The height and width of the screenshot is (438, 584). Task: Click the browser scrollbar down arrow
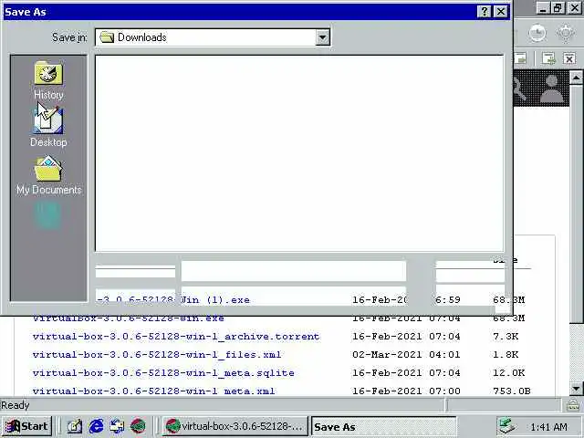[576, 389]
